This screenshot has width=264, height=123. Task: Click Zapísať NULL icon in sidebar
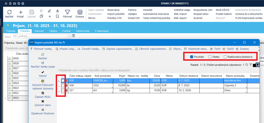click(x=42, y=93)
